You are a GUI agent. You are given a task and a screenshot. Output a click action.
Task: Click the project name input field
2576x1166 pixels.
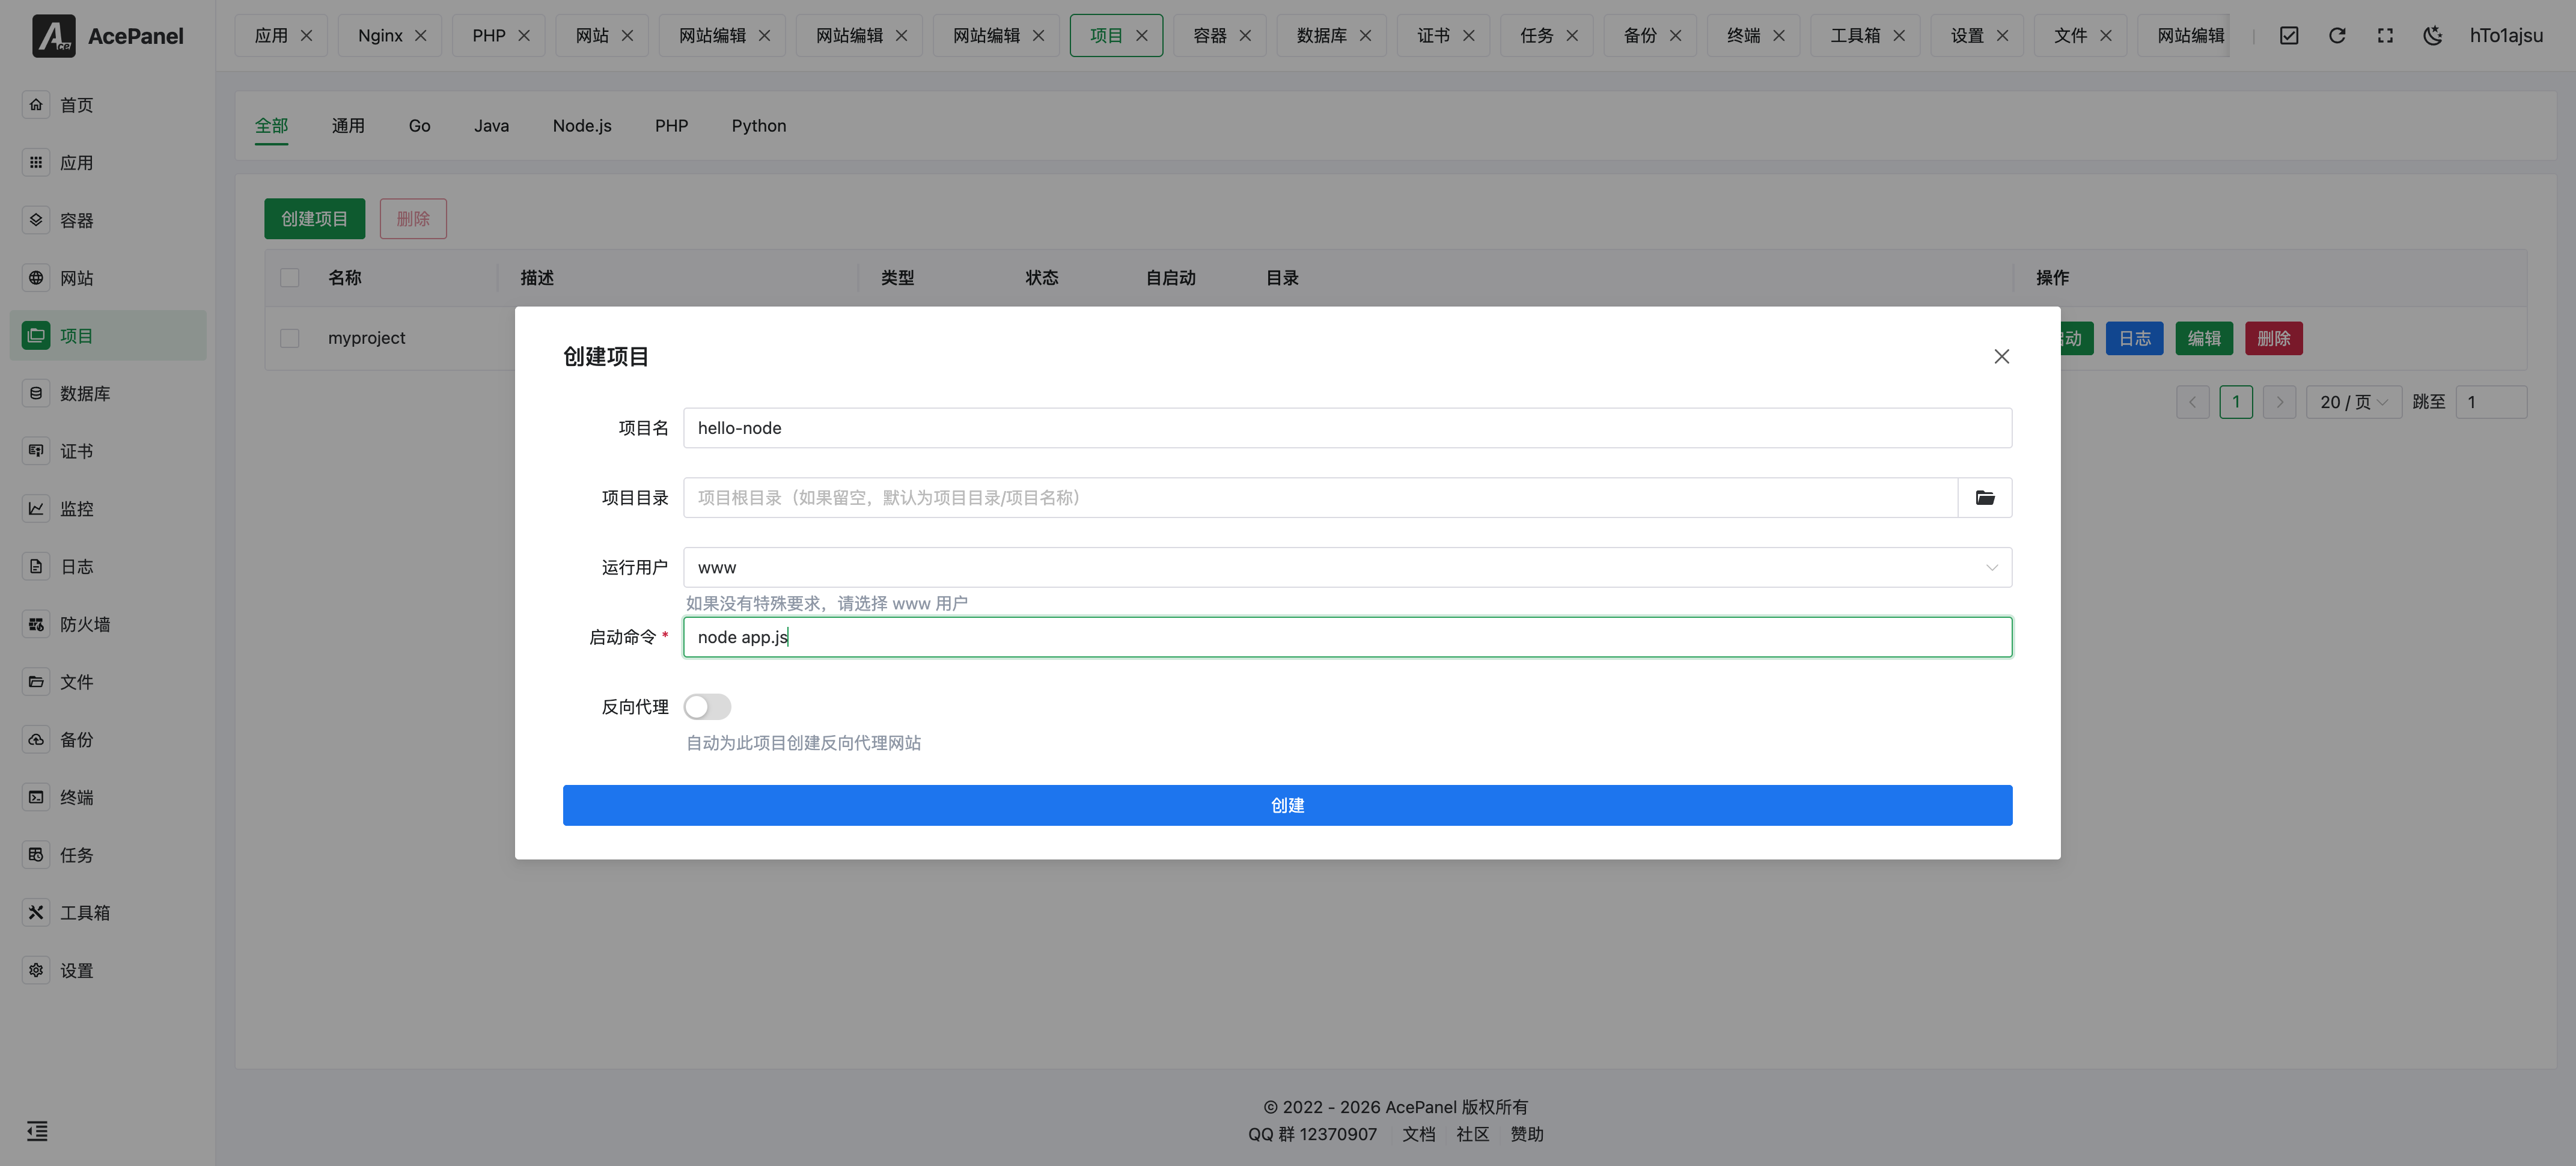point(1346,428)
